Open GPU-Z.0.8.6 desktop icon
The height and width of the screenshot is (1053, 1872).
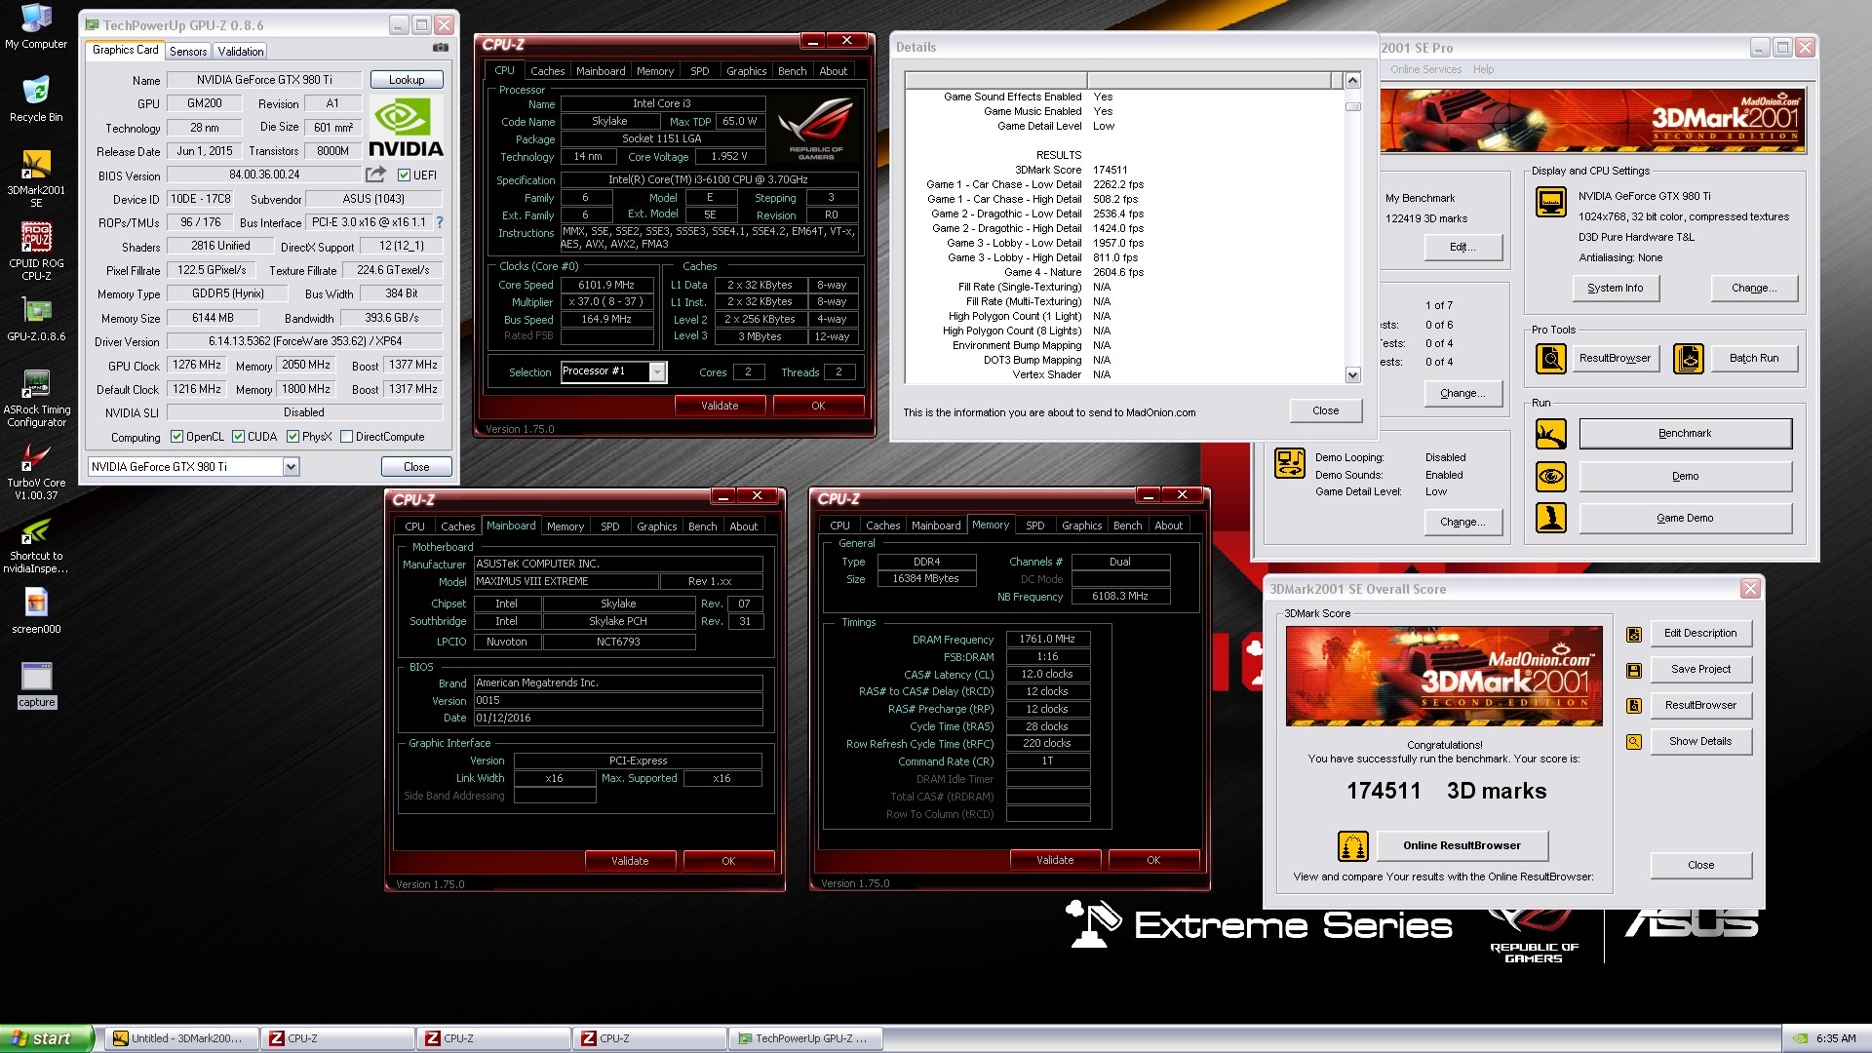pyautogui.click(x=36, y=320)
